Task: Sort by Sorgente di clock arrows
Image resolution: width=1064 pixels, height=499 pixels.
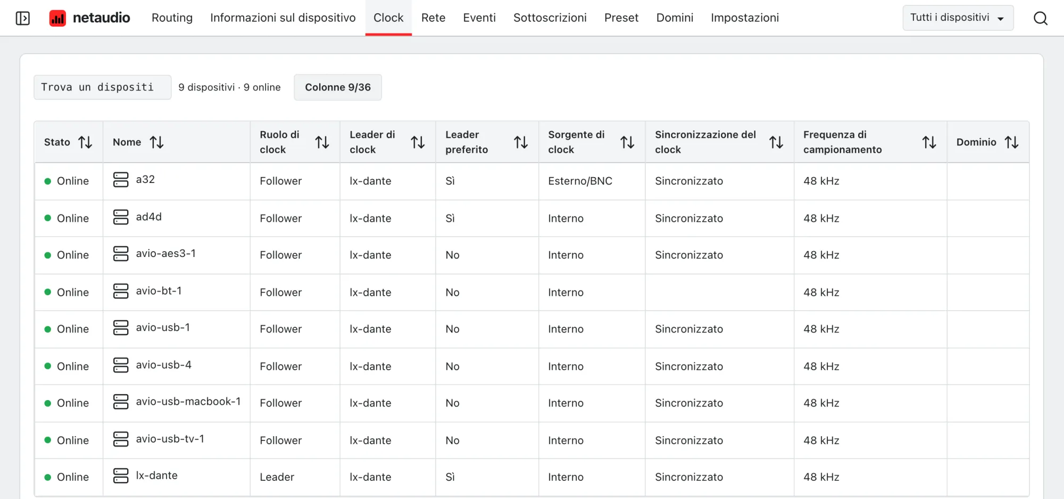Action: click(627, 142)
